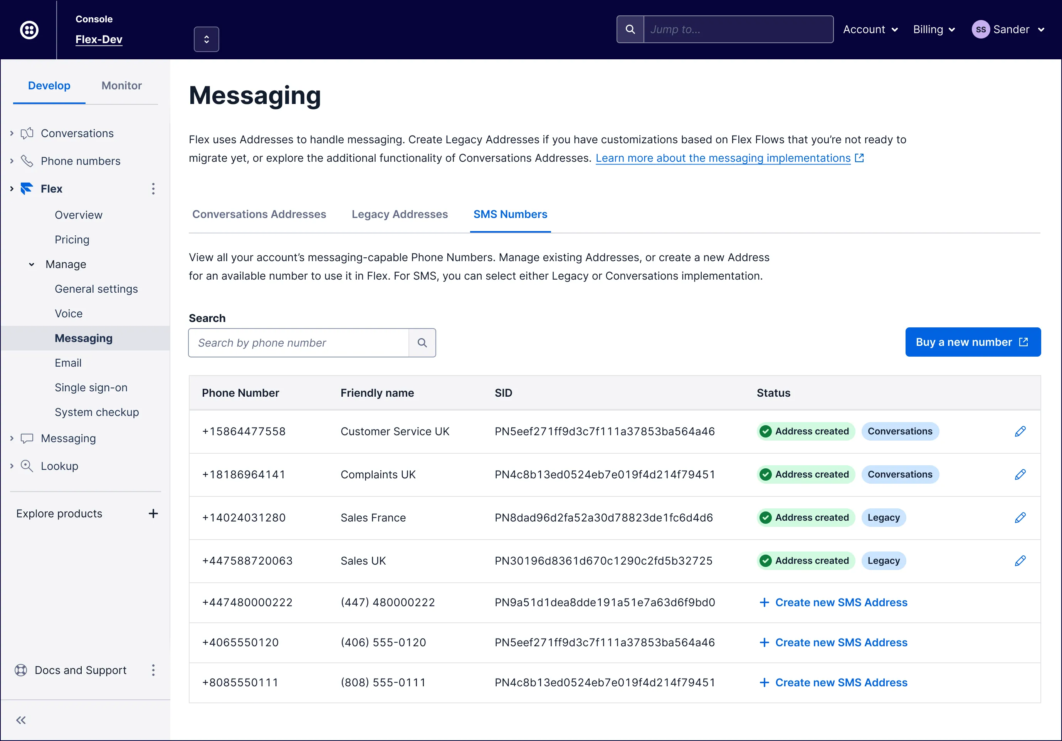Click the Docs and Support icon
Image resolution: width=1062 pixels, height=741 pixels.
[20, 670]
